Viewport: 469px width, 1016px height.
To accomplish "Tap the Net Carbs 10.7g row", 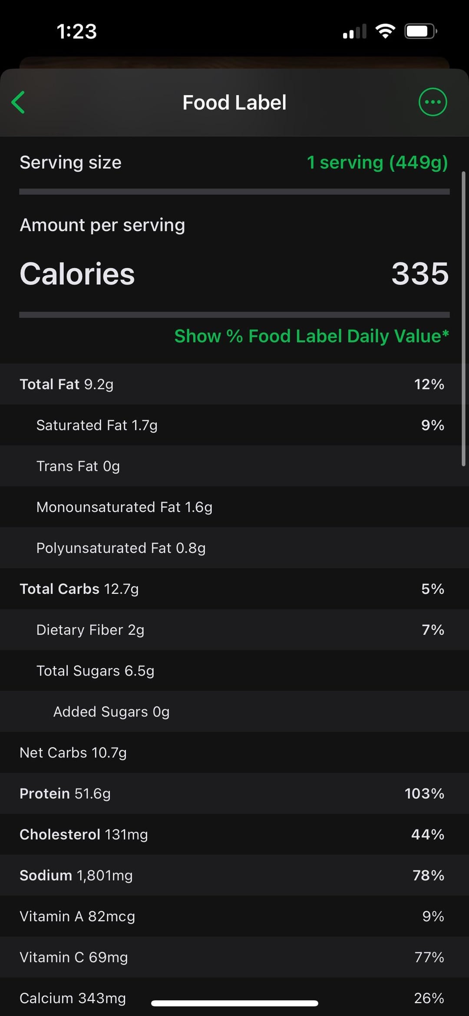I will pos(234,753).
